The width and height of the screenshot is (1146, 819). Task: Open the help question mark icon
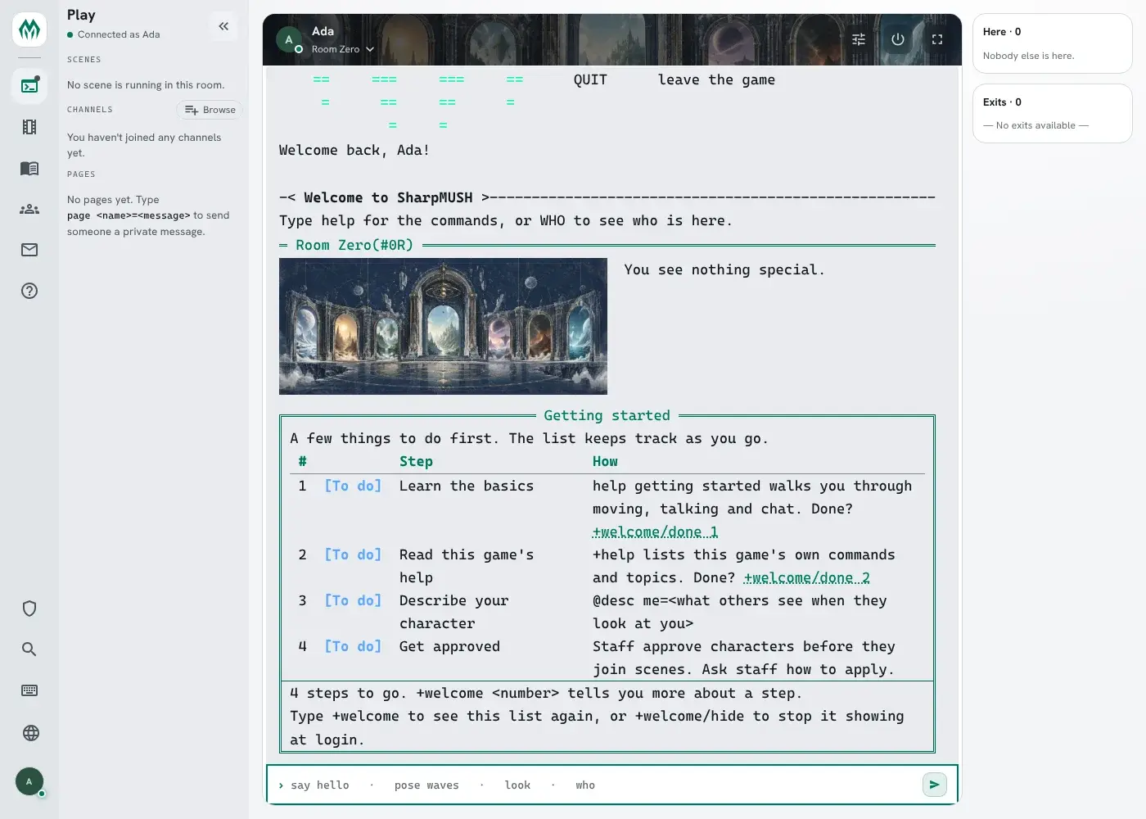pyautogui.click(x=29, y=291)
